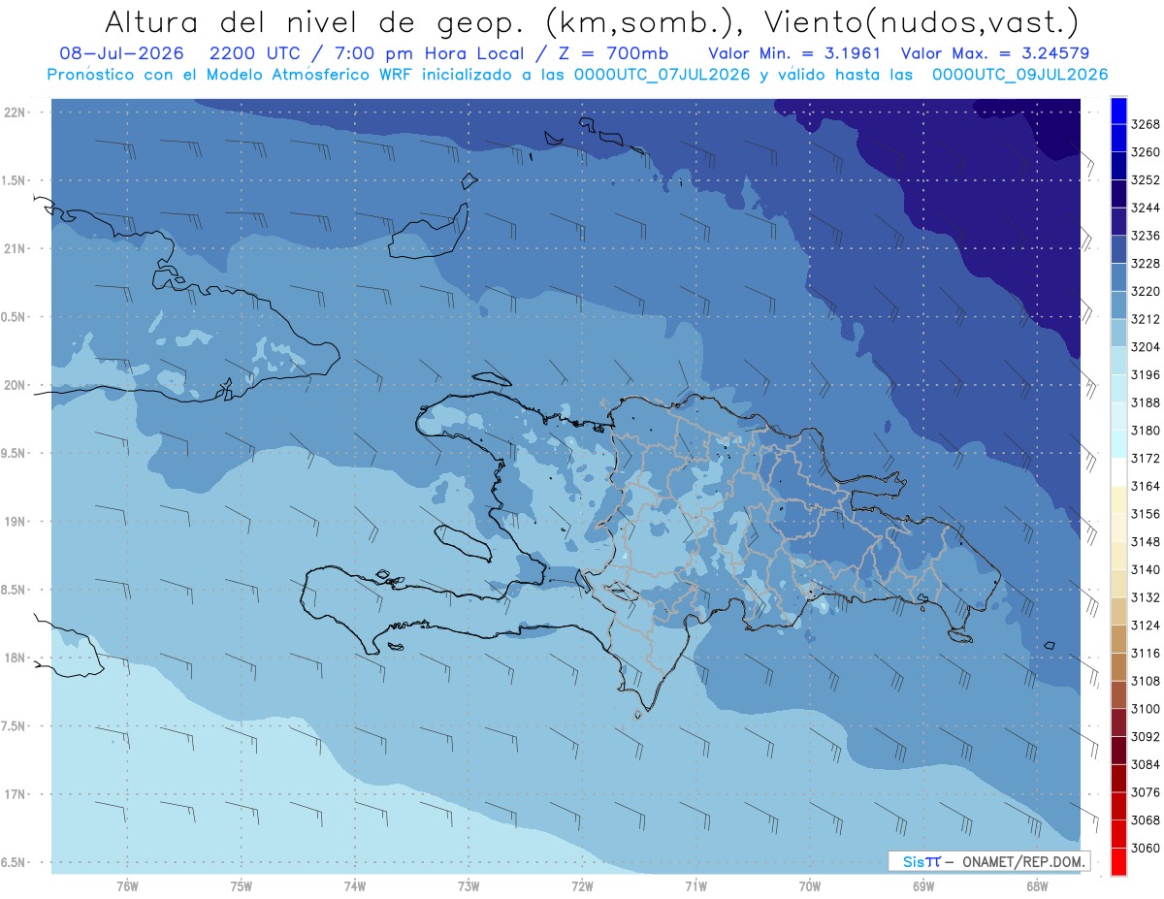Click the 3100 colorbar value label
The width and height of the screenshot is (1164, 899).
[1145, 709]
